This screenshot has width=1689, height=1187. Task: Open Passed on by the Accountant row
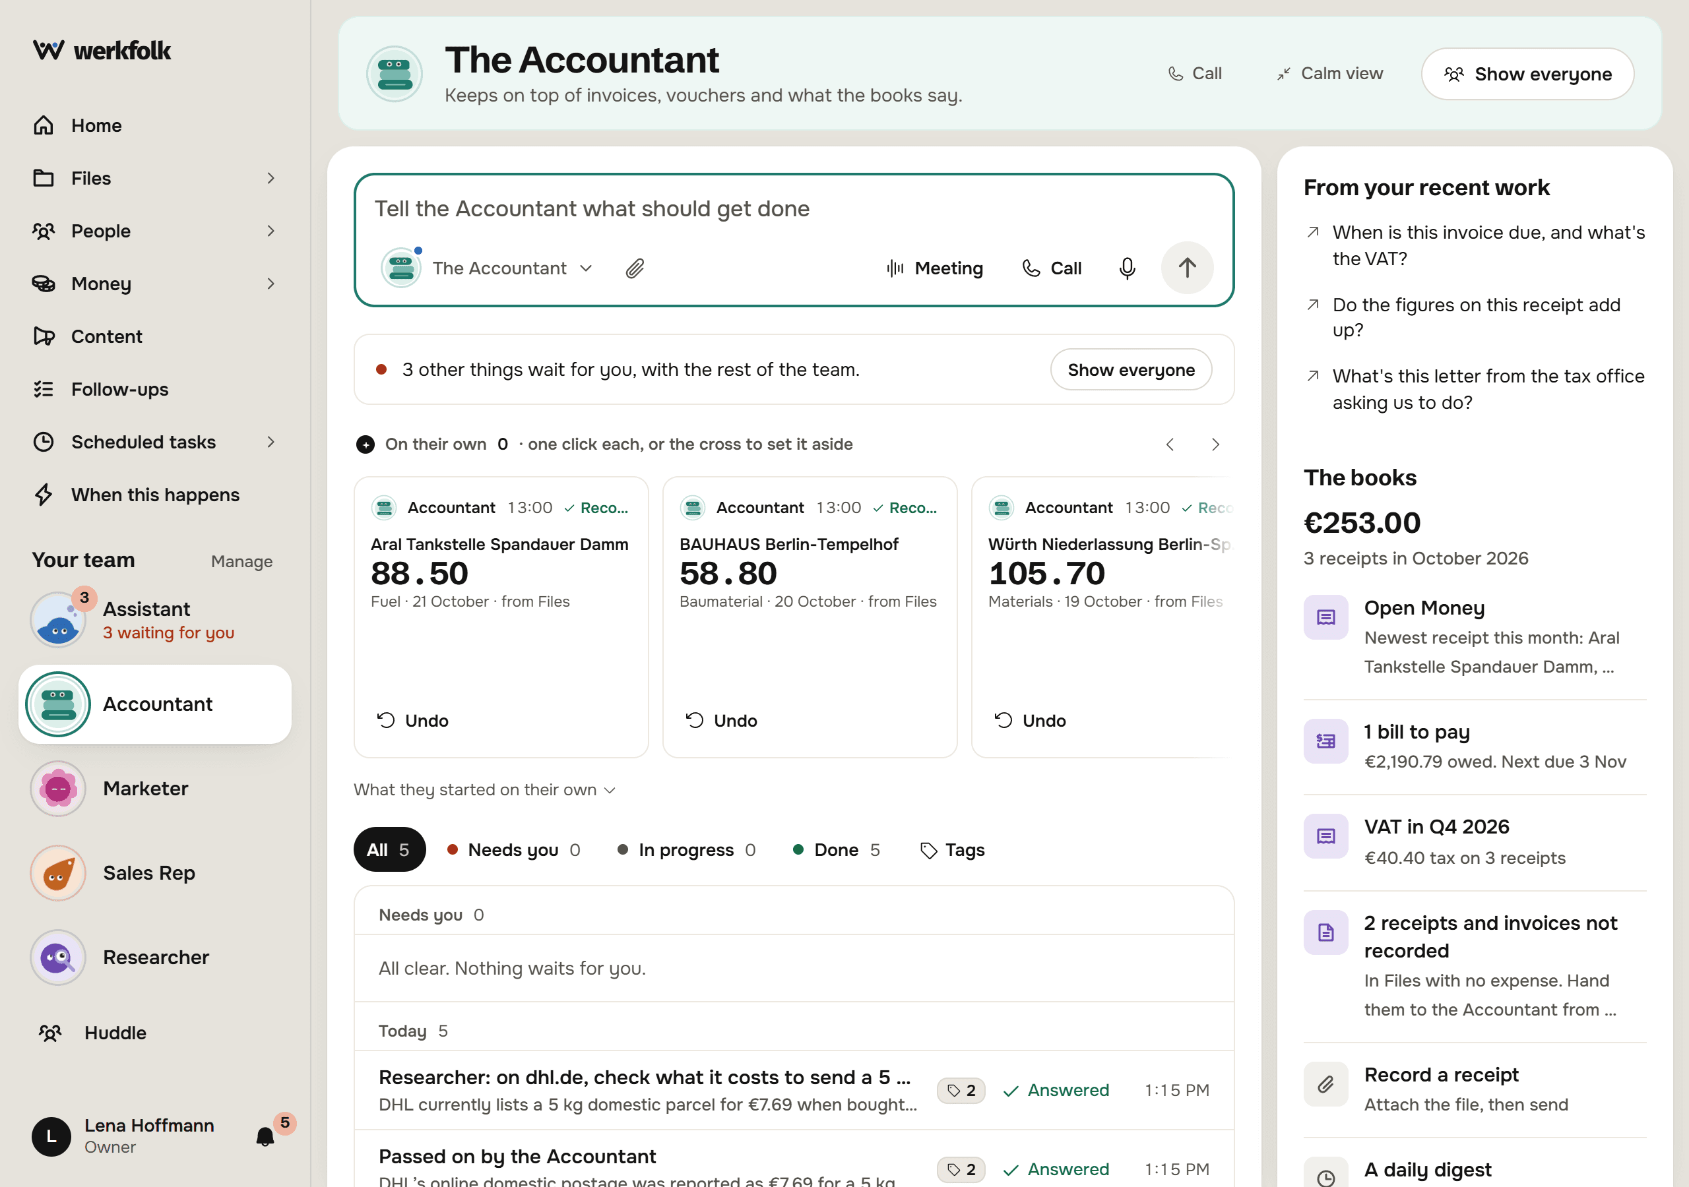coord(794,1160)
